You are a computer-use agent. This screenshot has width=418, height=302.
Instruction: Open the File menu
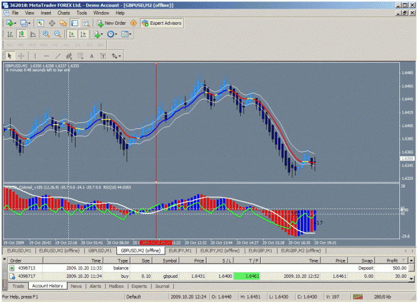[15, 13]
